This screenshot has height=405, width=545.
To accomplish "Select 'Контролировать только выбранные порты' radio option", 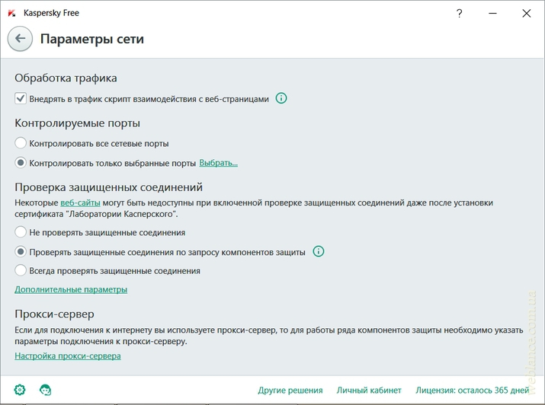I will [x=21, y=163].
